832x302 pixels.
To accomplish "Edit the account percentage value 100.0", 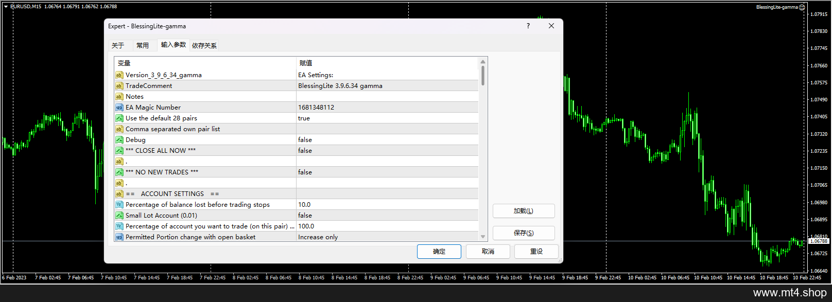I will 387,226.
